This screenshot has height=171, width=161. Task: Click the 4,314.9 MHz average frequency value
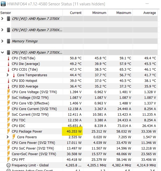[x=146, y=165]
